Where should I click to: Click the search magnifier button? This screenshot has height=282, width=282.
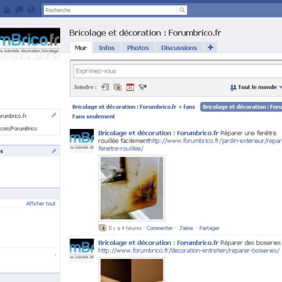click(x=182, y=10)
